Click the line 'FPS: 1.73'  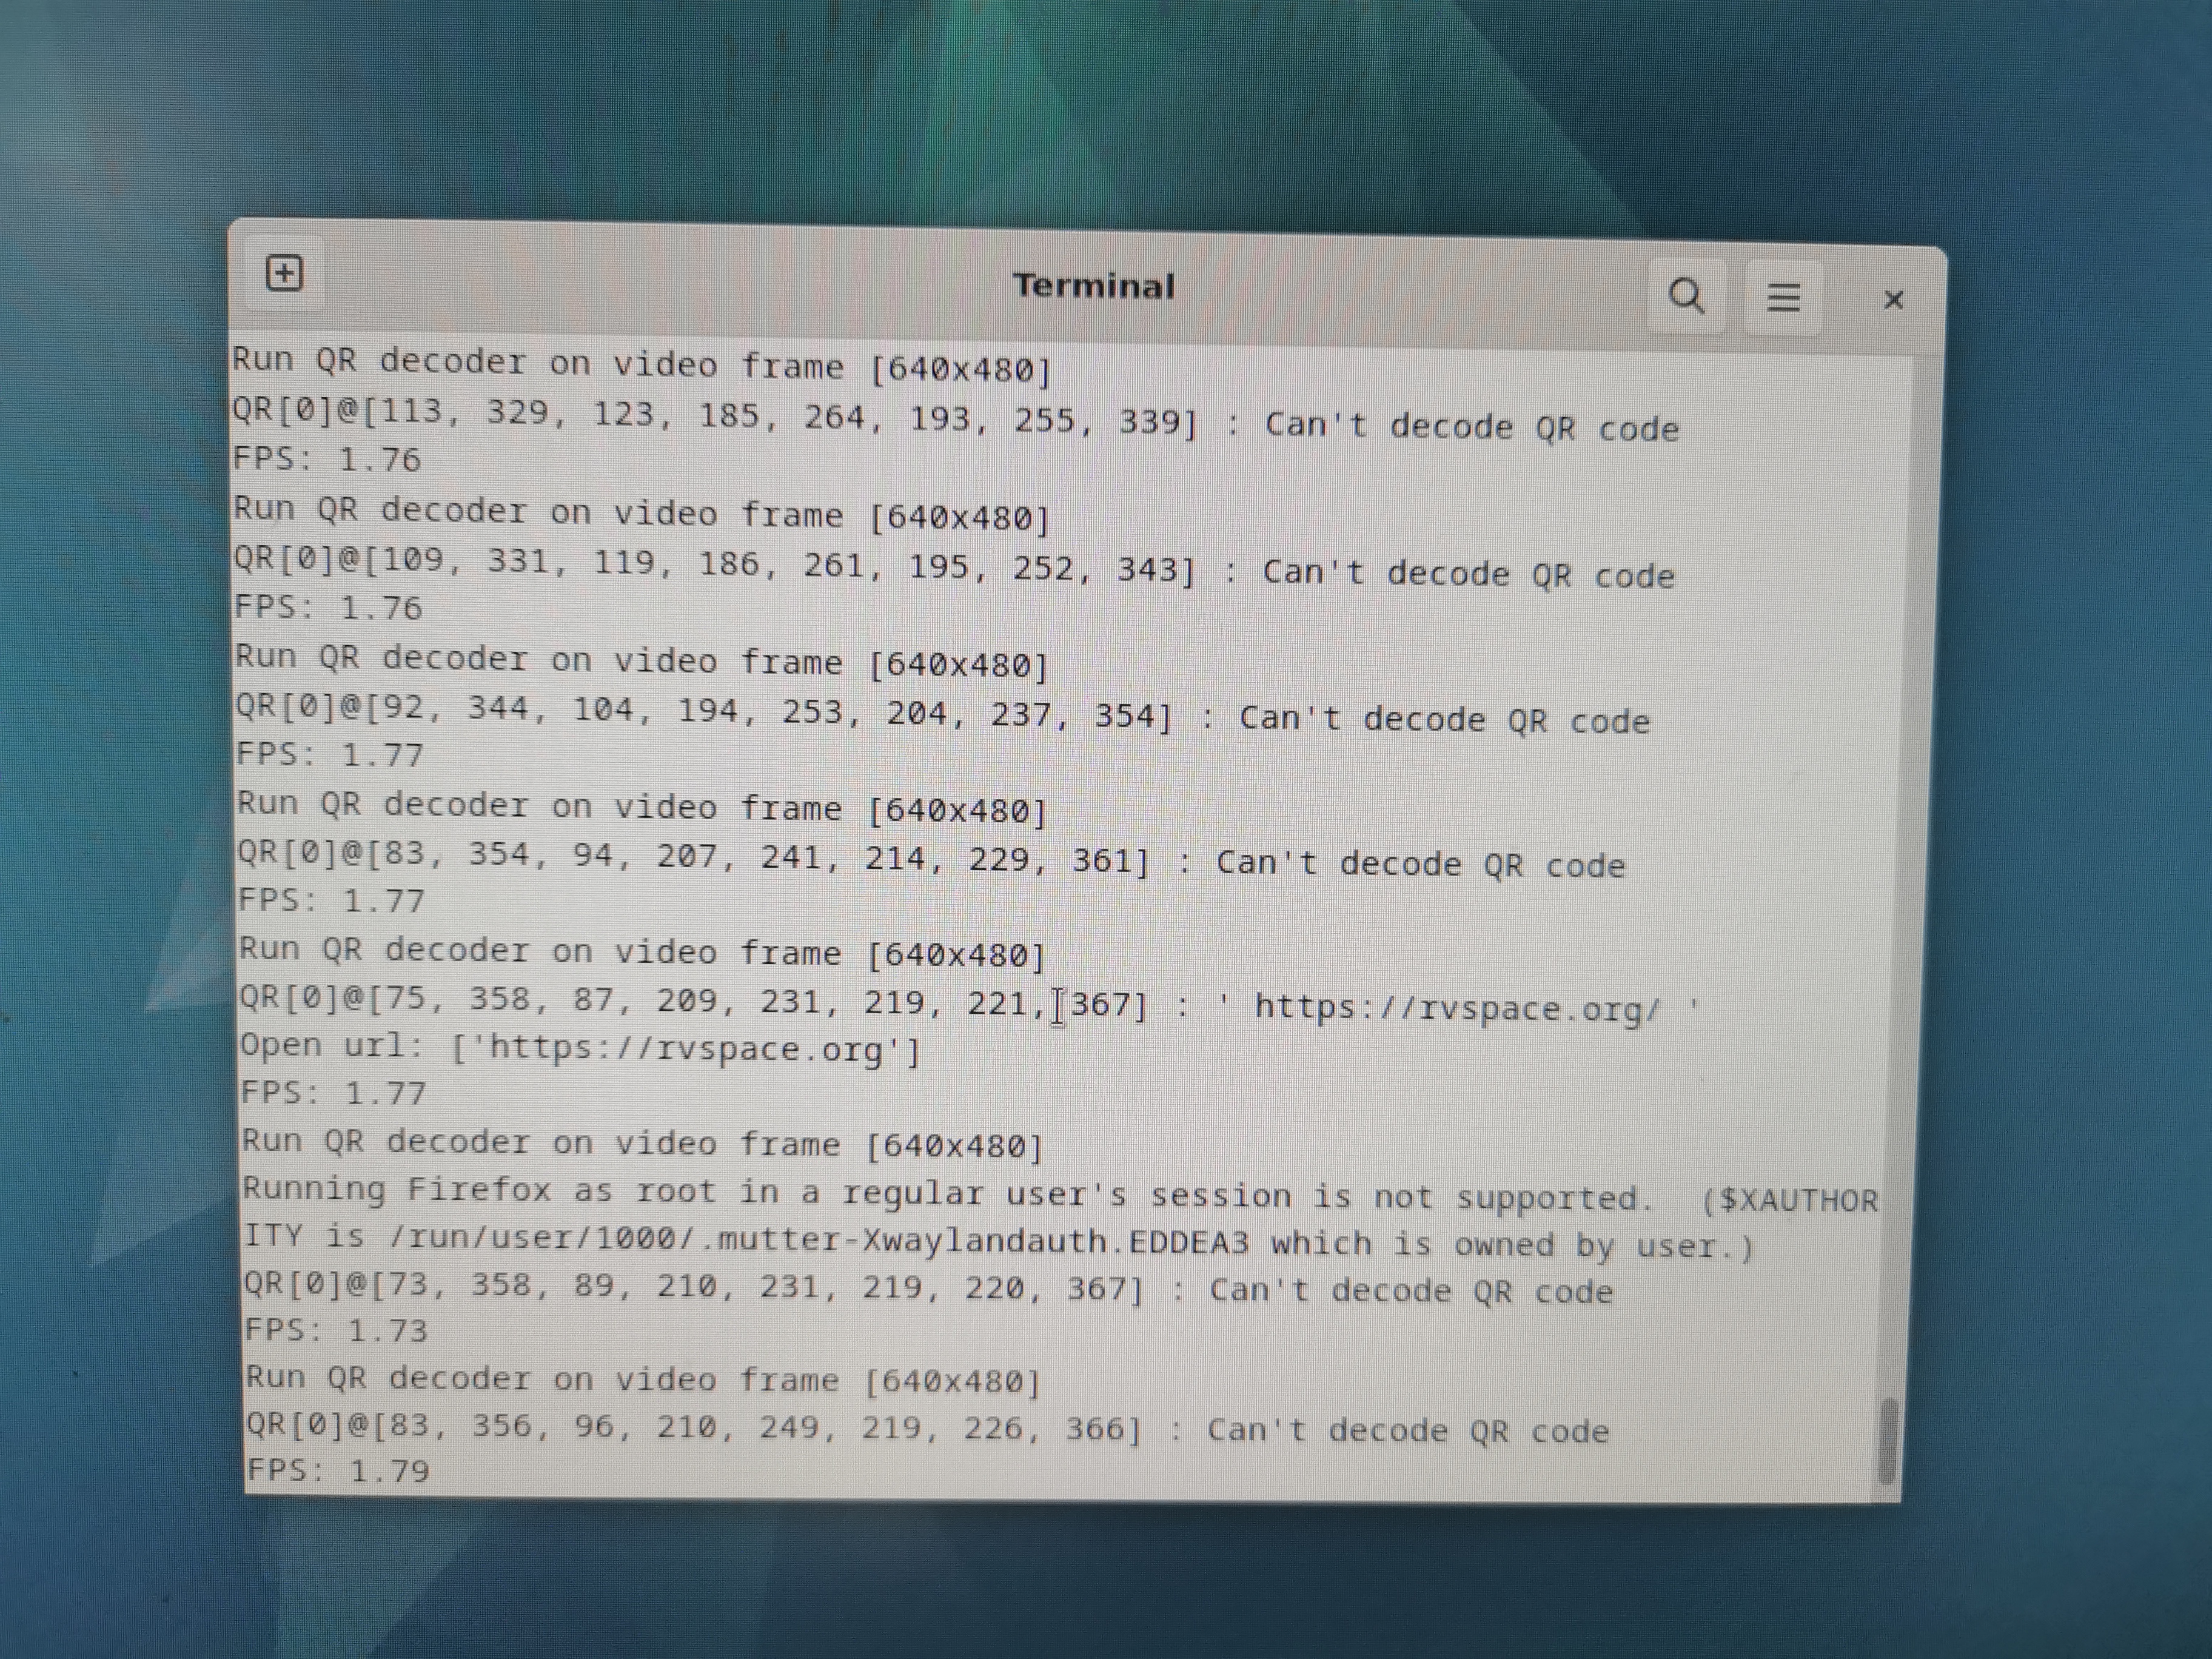pos(336,1330)
